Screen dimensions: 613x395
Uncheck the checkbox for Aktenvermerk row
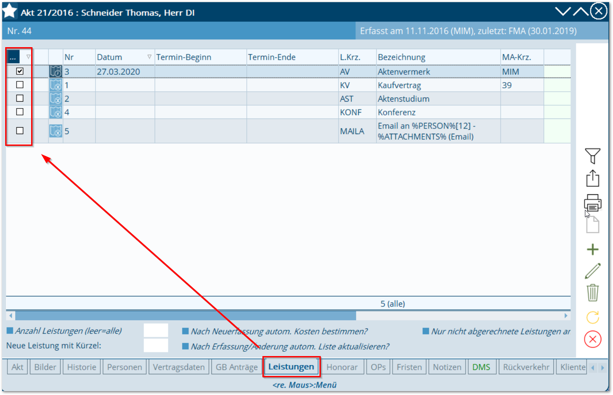coord(20,71)
